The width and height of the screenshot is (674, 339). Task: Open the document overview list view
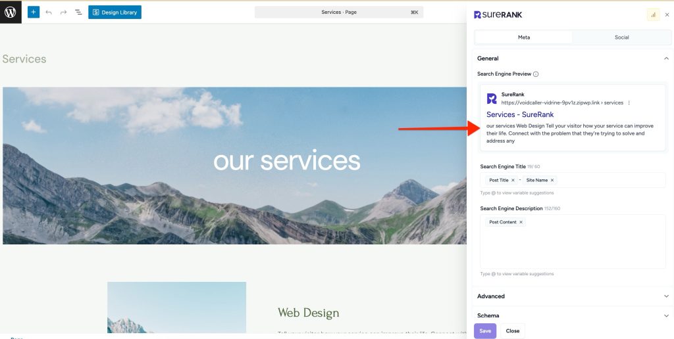click(x=78, y=12)
